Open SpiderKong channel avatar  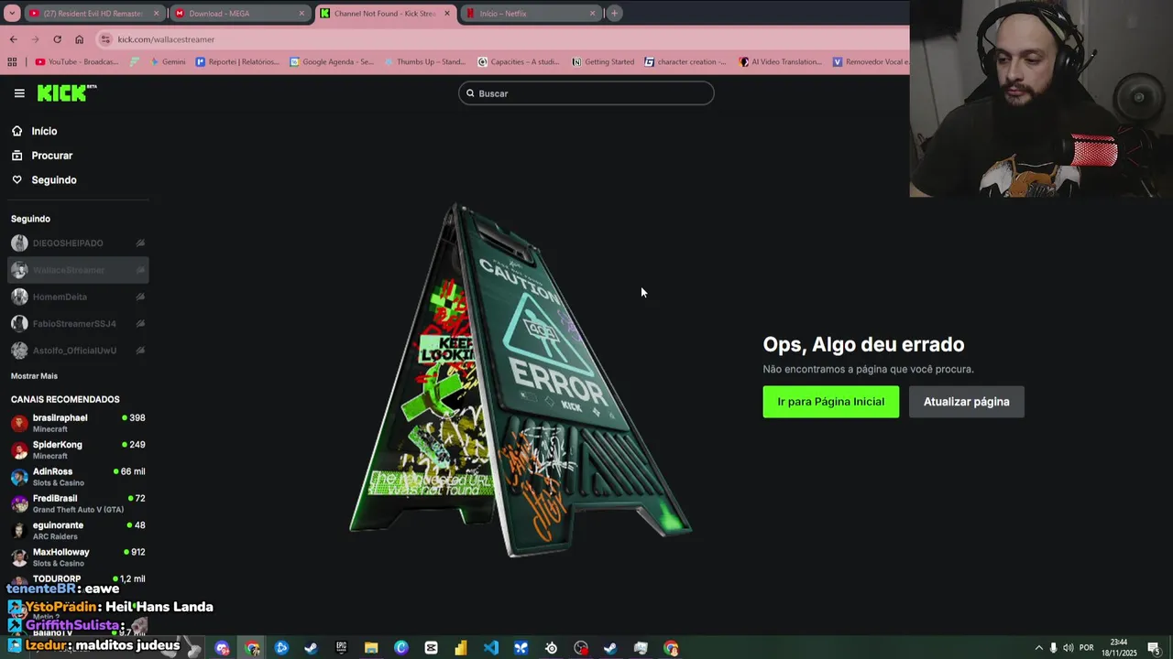(19, 450)
